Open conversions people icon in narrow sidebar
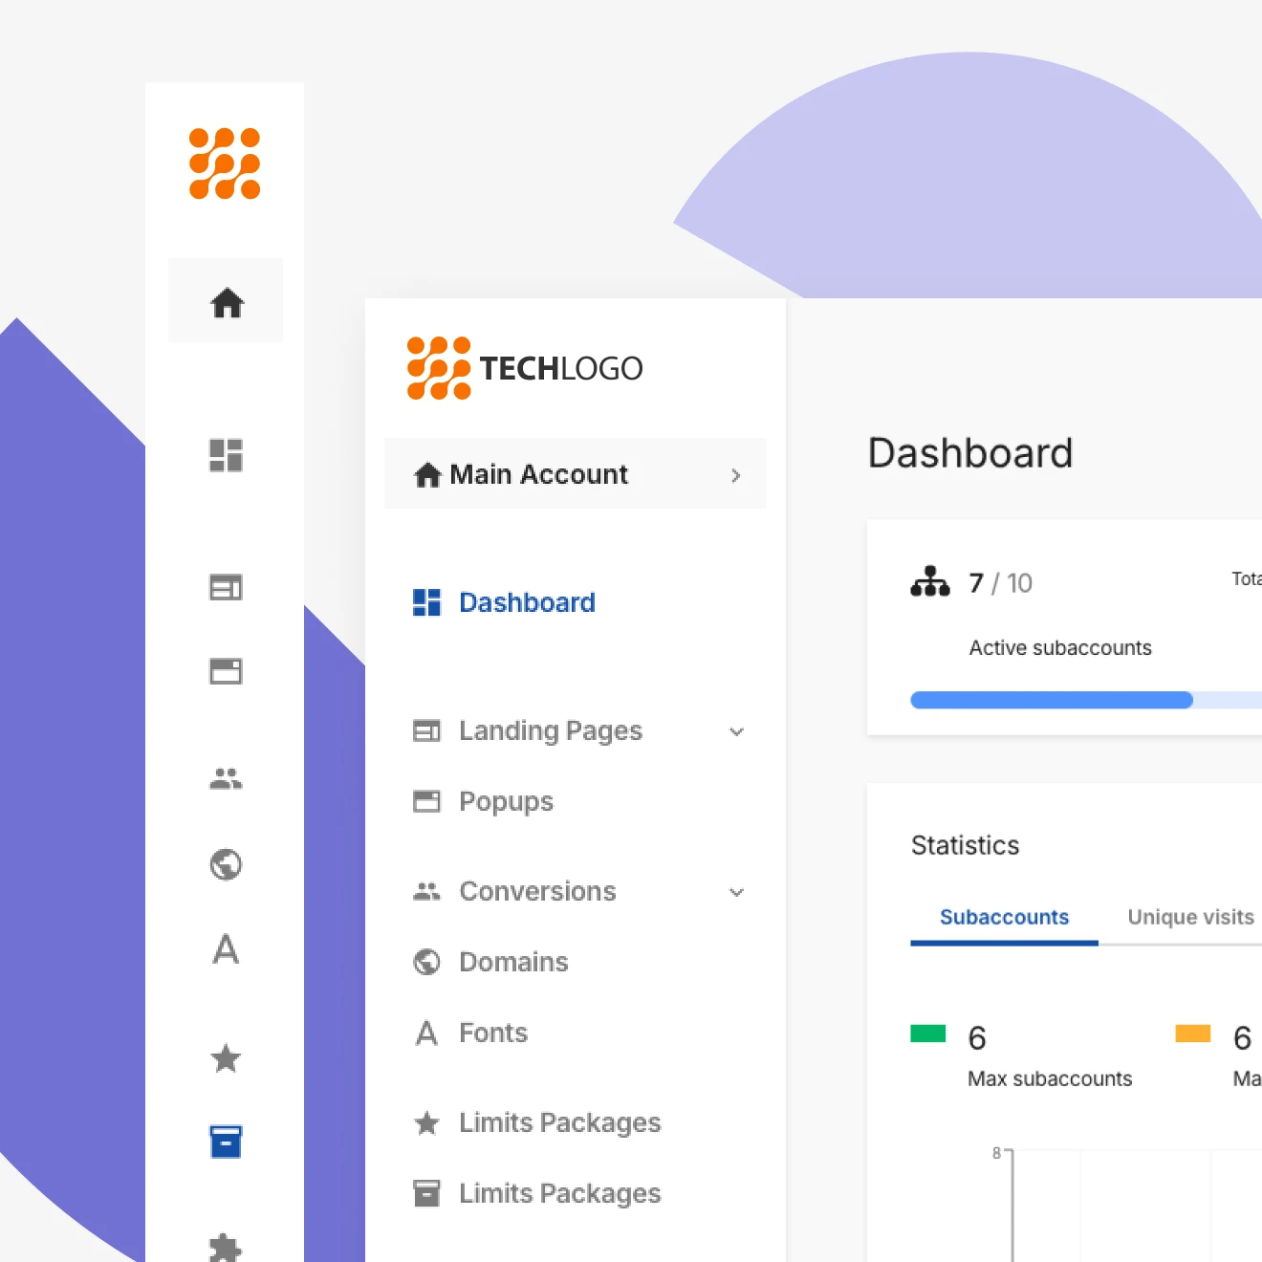 (226, 779)
